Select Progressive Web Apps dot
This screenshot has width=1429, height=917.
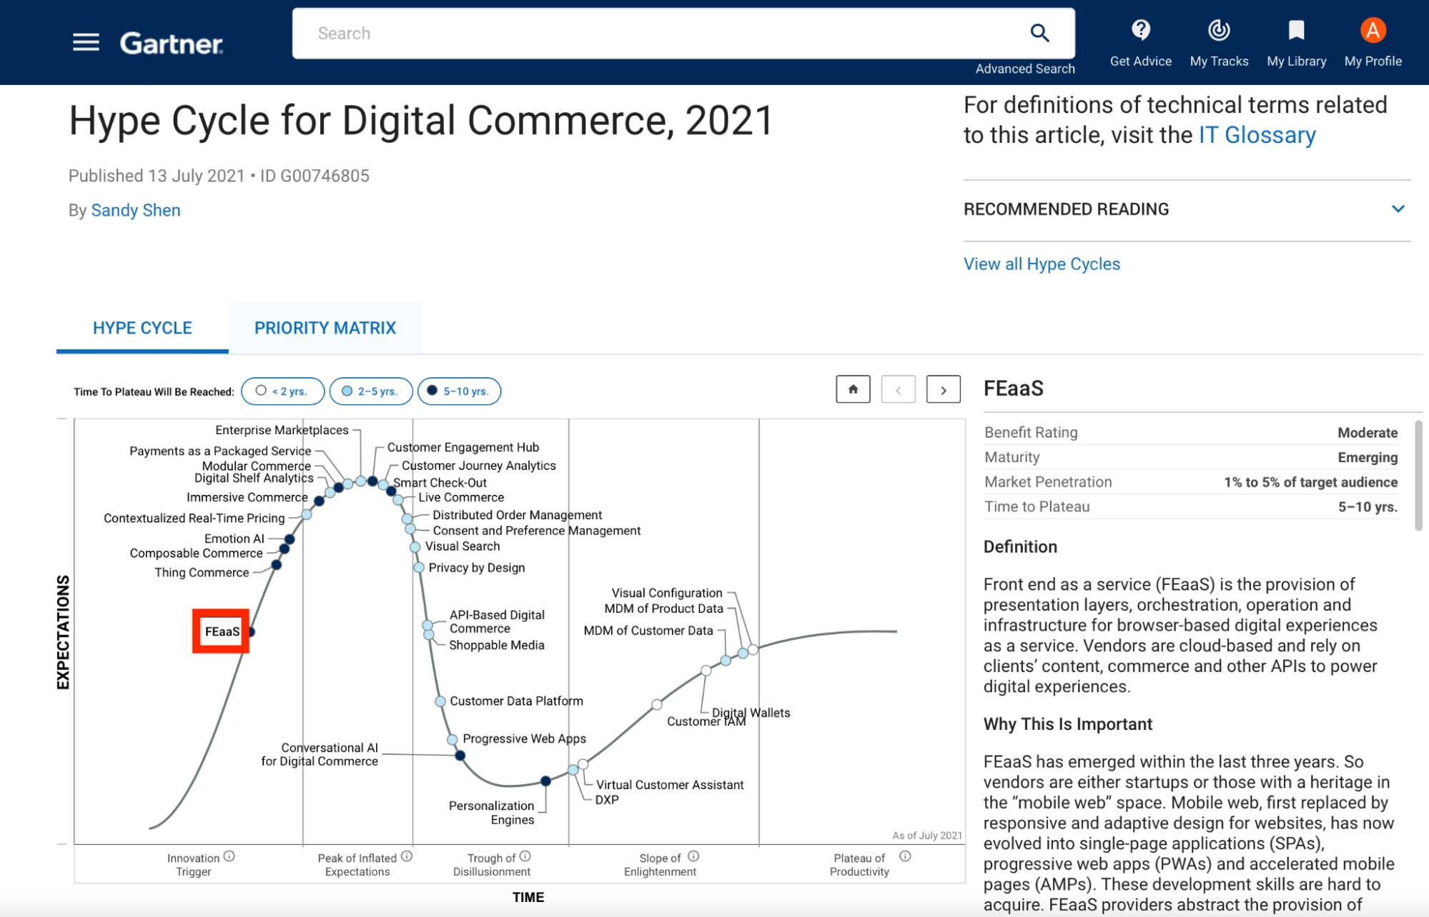pos(452,739)
